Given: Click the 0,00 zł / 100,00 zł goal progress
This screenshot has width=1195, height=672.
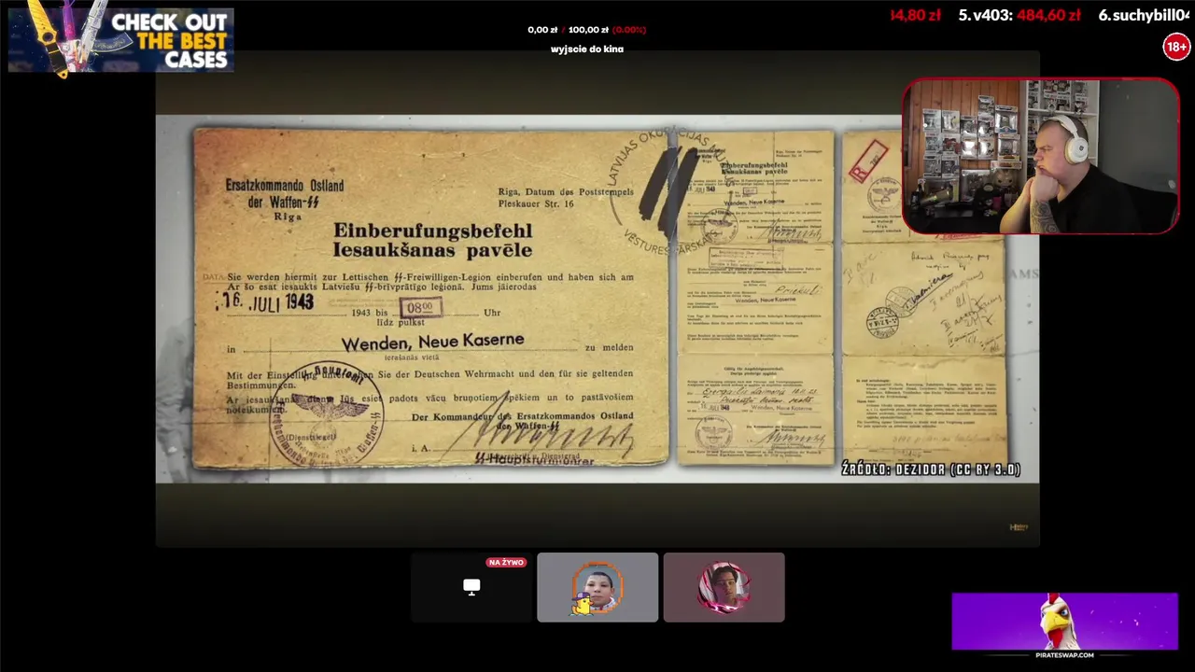Looking at the screenshot, I should pyautogui.click(x=586, y=30).
